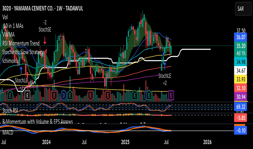Click the YAMAMA CEMENT CO. symbol title
The image size is (253, 149).
click(x=34, y=9)
